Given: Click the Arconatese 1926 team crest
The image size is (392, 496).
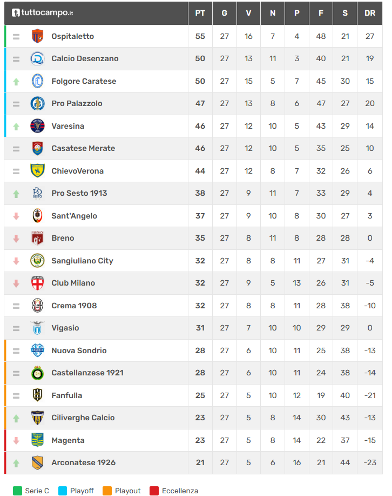Looking at the screenshot, I should pyautogui.click(x=37, y=462).
